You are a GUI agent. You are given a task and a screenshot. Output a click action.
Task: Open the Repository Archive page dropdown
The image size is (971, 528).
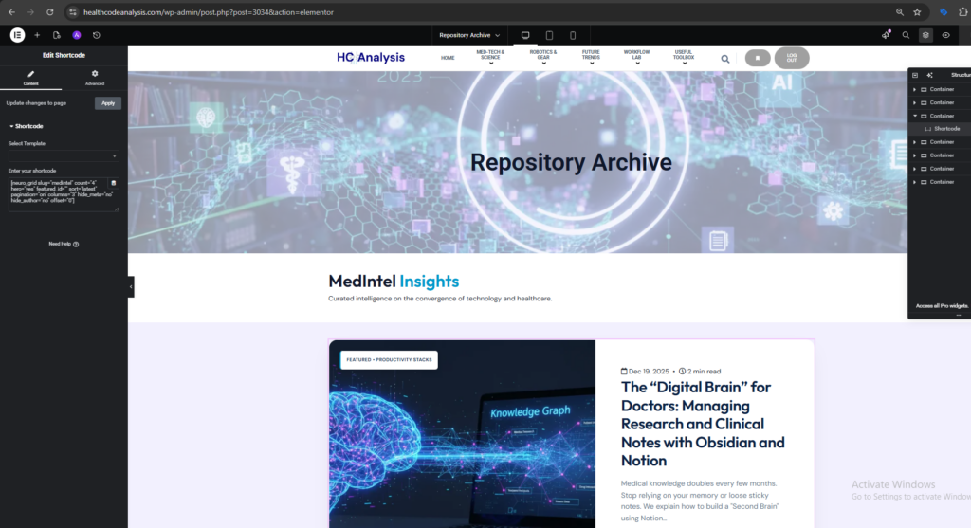click(469, 35)
